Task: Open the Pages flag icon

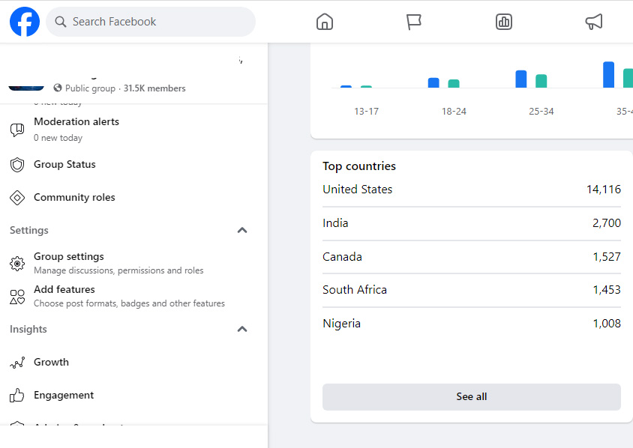Action: 414,22
